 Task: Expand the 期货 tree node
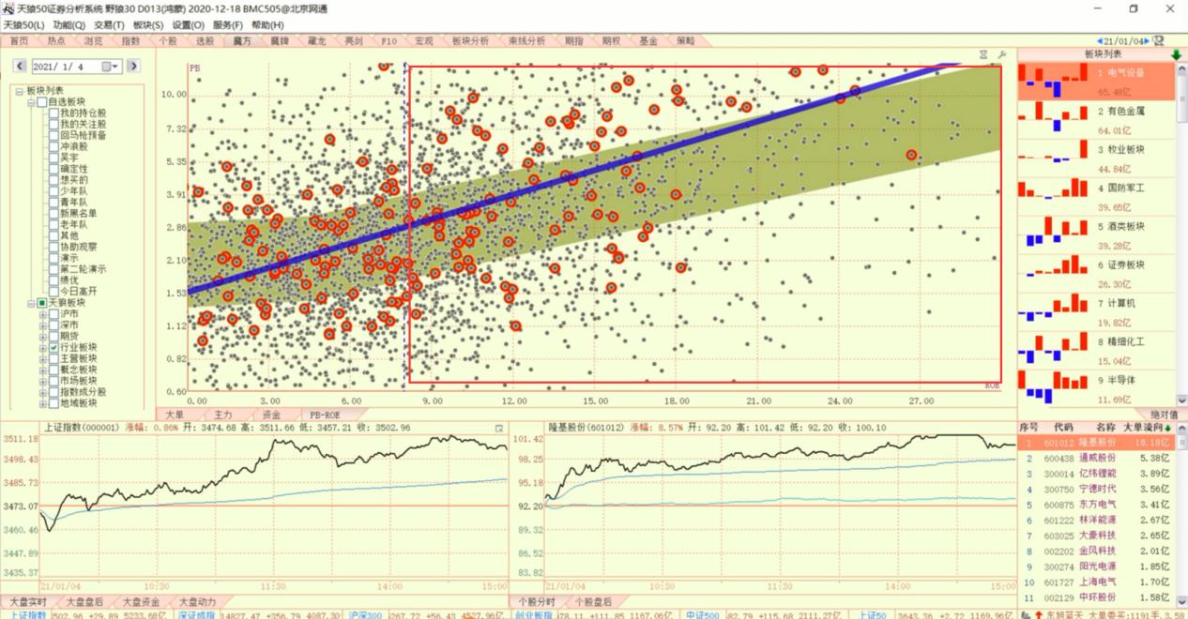pos(42,336)
